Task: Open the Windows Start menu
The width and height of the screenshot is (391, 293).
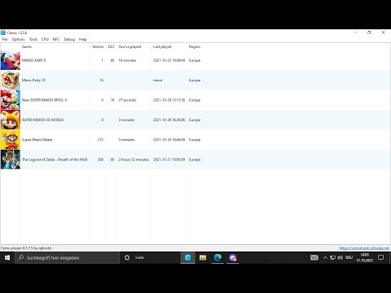Action: point(7,257)
